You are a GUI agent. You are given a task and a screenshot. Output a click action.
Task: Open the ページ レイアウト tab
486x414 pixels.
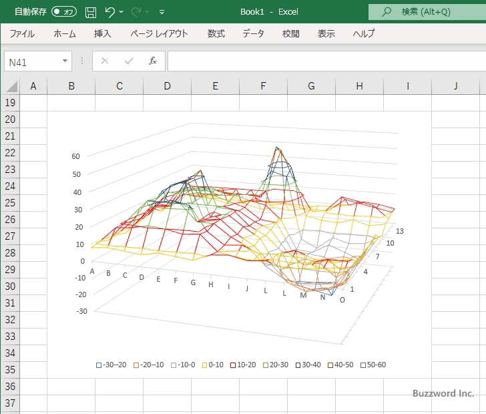(x=159, y=33)
